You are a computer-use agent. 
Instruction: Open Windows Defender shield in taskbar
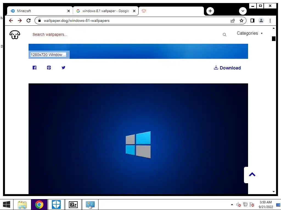point(56,205)
